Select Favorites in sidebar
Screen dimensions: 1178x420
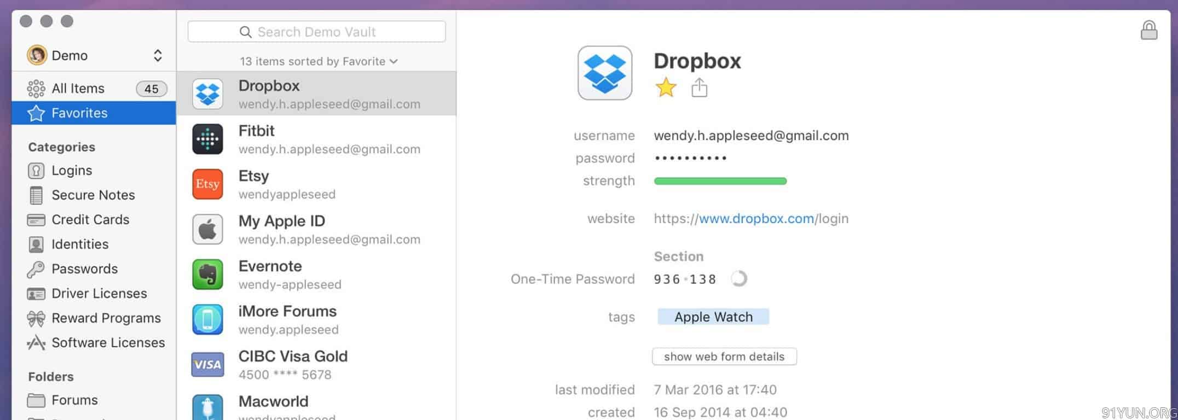tap(94, 113)
